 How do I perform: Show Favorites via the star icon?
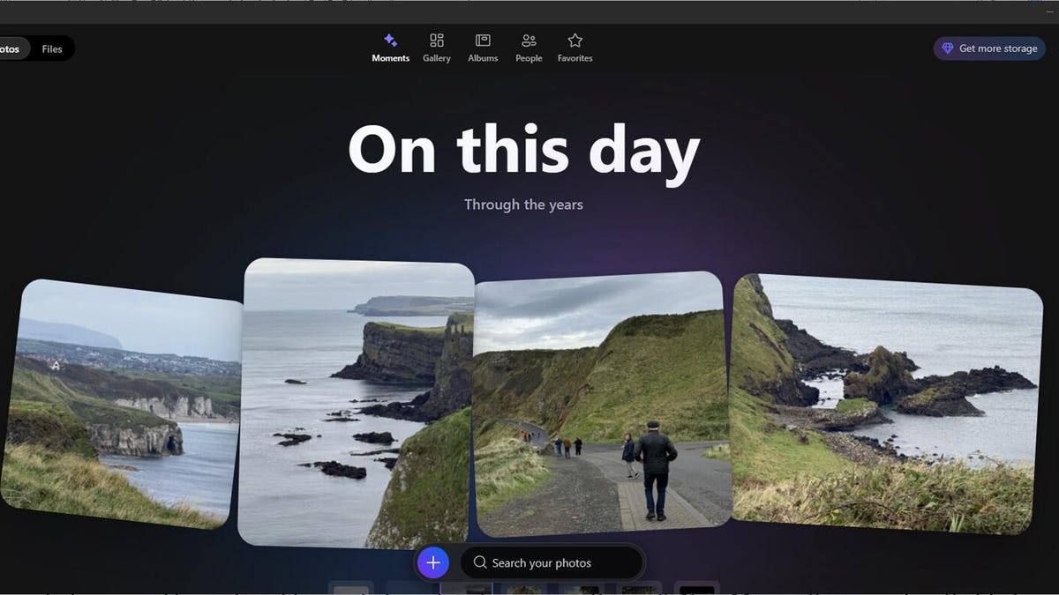click(x=575, y=41)
